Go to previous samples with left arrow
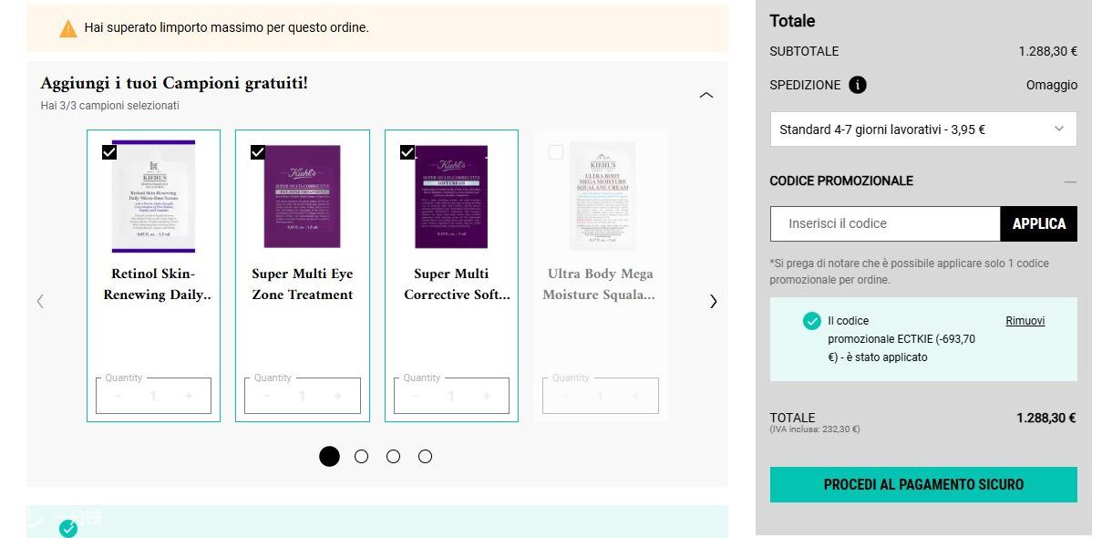1102x538 pixels. (x=40, y=301)
